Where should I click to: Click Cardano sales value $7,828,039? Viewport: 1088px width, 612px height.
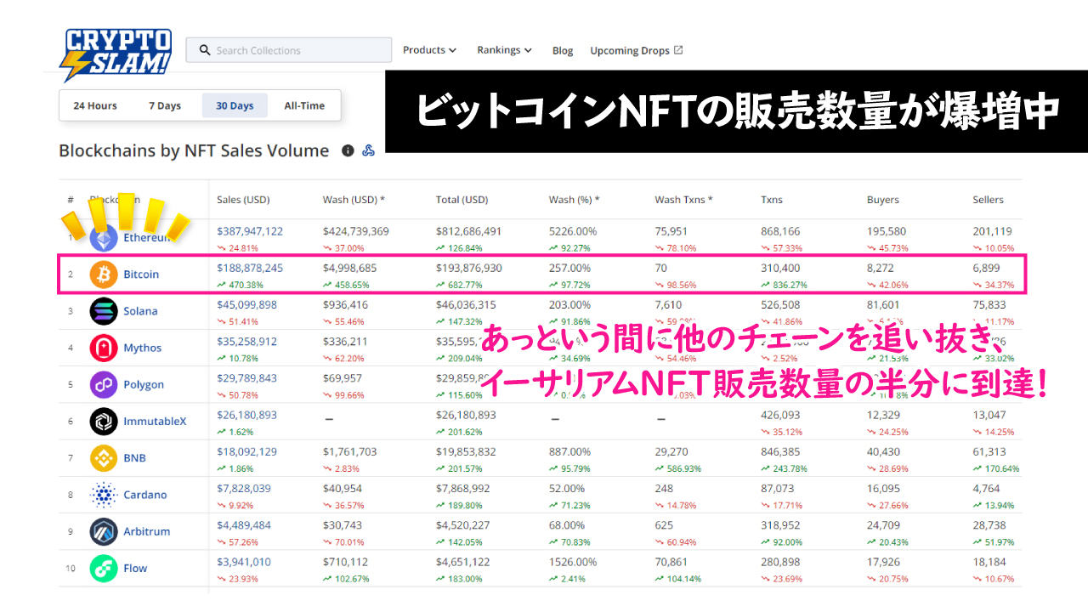click(244, 488)
